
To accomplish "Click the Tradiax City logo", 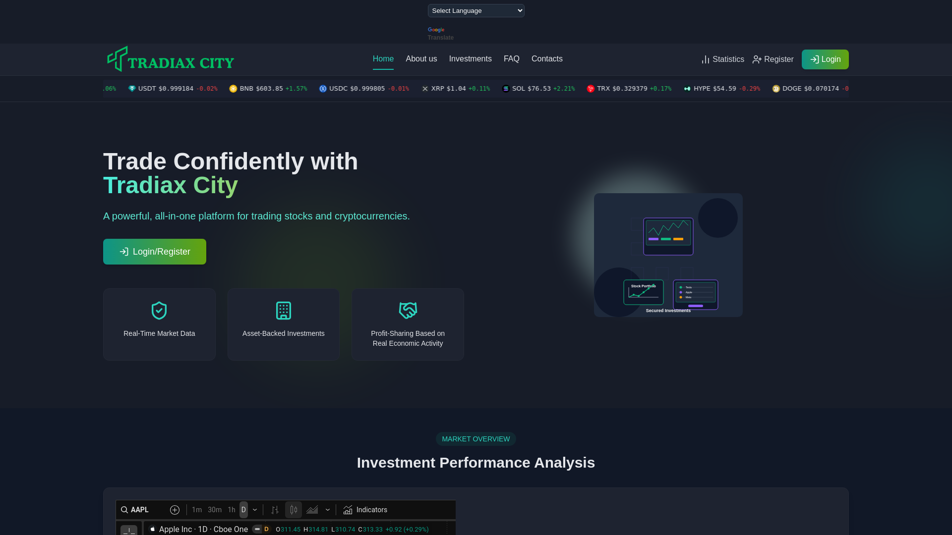I will [171, 59].
